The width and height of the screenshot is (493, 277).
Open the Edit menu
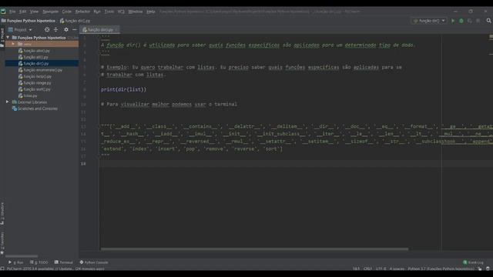(22, 12)
